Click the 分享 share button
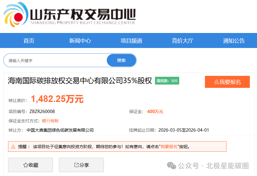Image resolution: width=257 pixels, height=176 pixels. [x=81, y=165]
